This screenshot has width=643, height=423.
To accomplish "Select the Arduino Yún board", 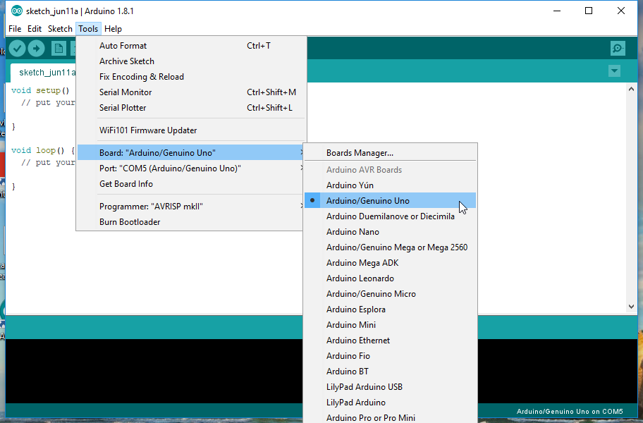I will [390, 185].
